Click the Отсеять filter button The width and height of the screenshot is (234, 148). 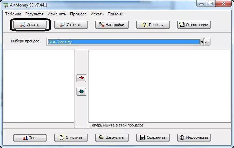tap(71, 25)
